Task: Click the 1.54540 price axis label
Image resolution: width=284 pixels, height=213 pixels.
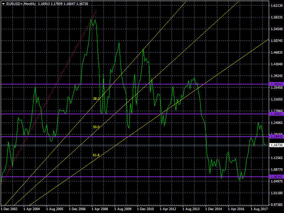Action: point(277,29)
